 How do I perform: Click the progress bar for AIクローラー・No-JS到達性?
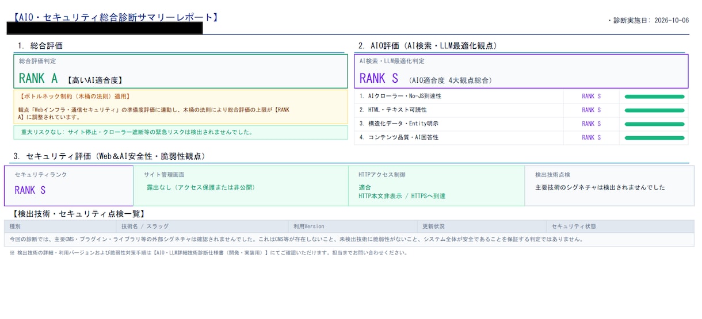654,97
